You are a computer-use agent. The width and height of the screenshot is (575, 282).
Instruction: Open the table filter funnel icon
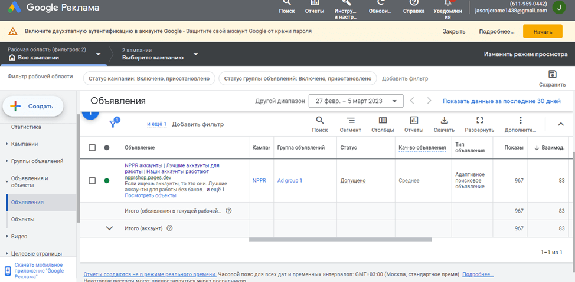click(x=114, y=123)
